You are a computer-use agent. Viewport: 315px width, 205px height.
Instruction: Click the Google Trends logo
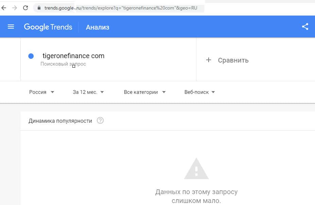point(48,27)
